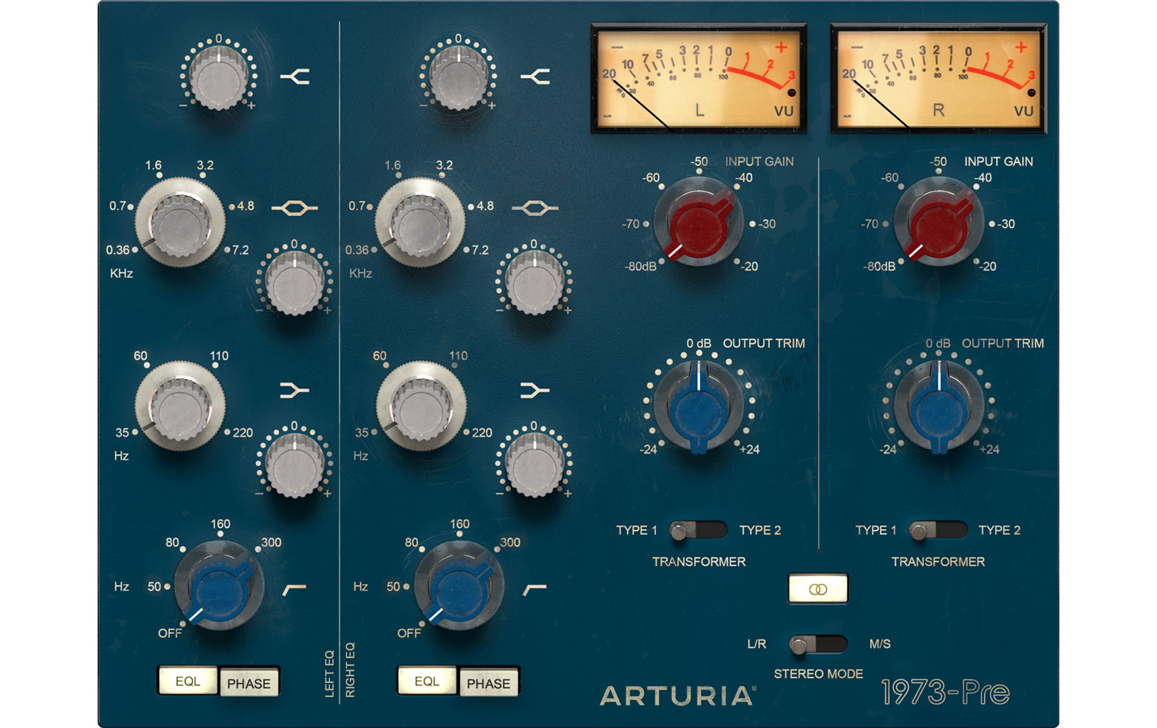Click the 1973-Pre plugin name
Screen dimensions: 1157x728
coord(945,693)
